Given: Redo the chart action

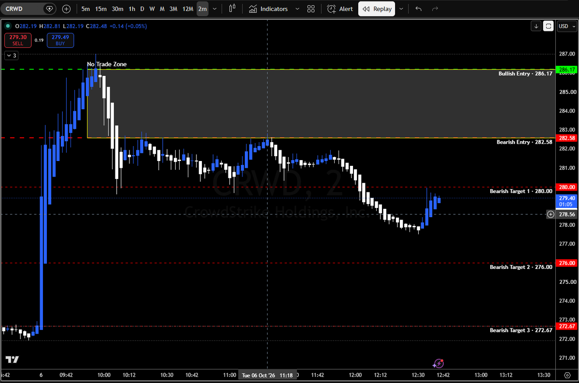Looking at the screenshot, I should pos(435,9).
